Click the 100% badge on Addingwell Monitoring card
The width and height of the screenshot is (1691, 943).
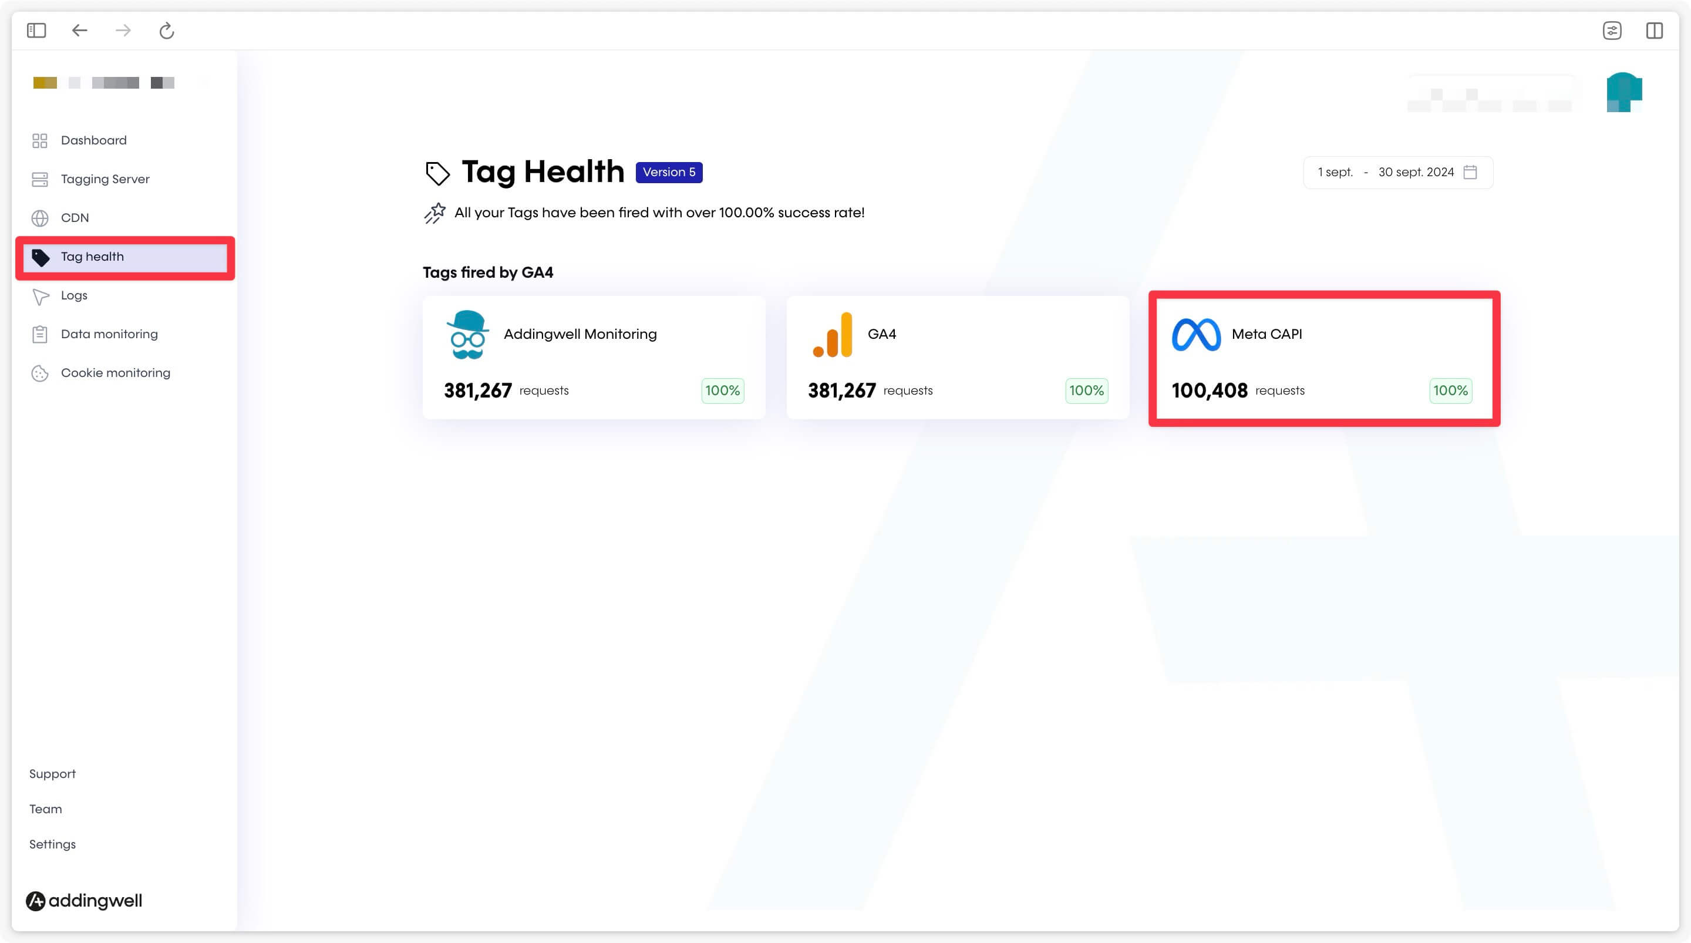[x=723, y=390]
